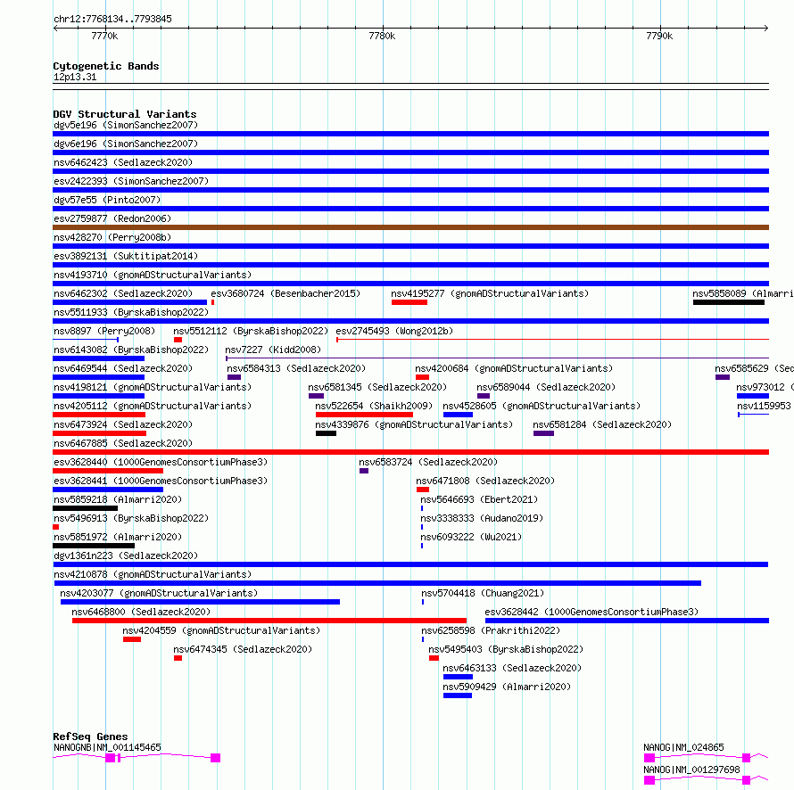Select nsv5646693 (Ebert2021) label
Viewport: 794px width, 790px height.
coord(479,499)
